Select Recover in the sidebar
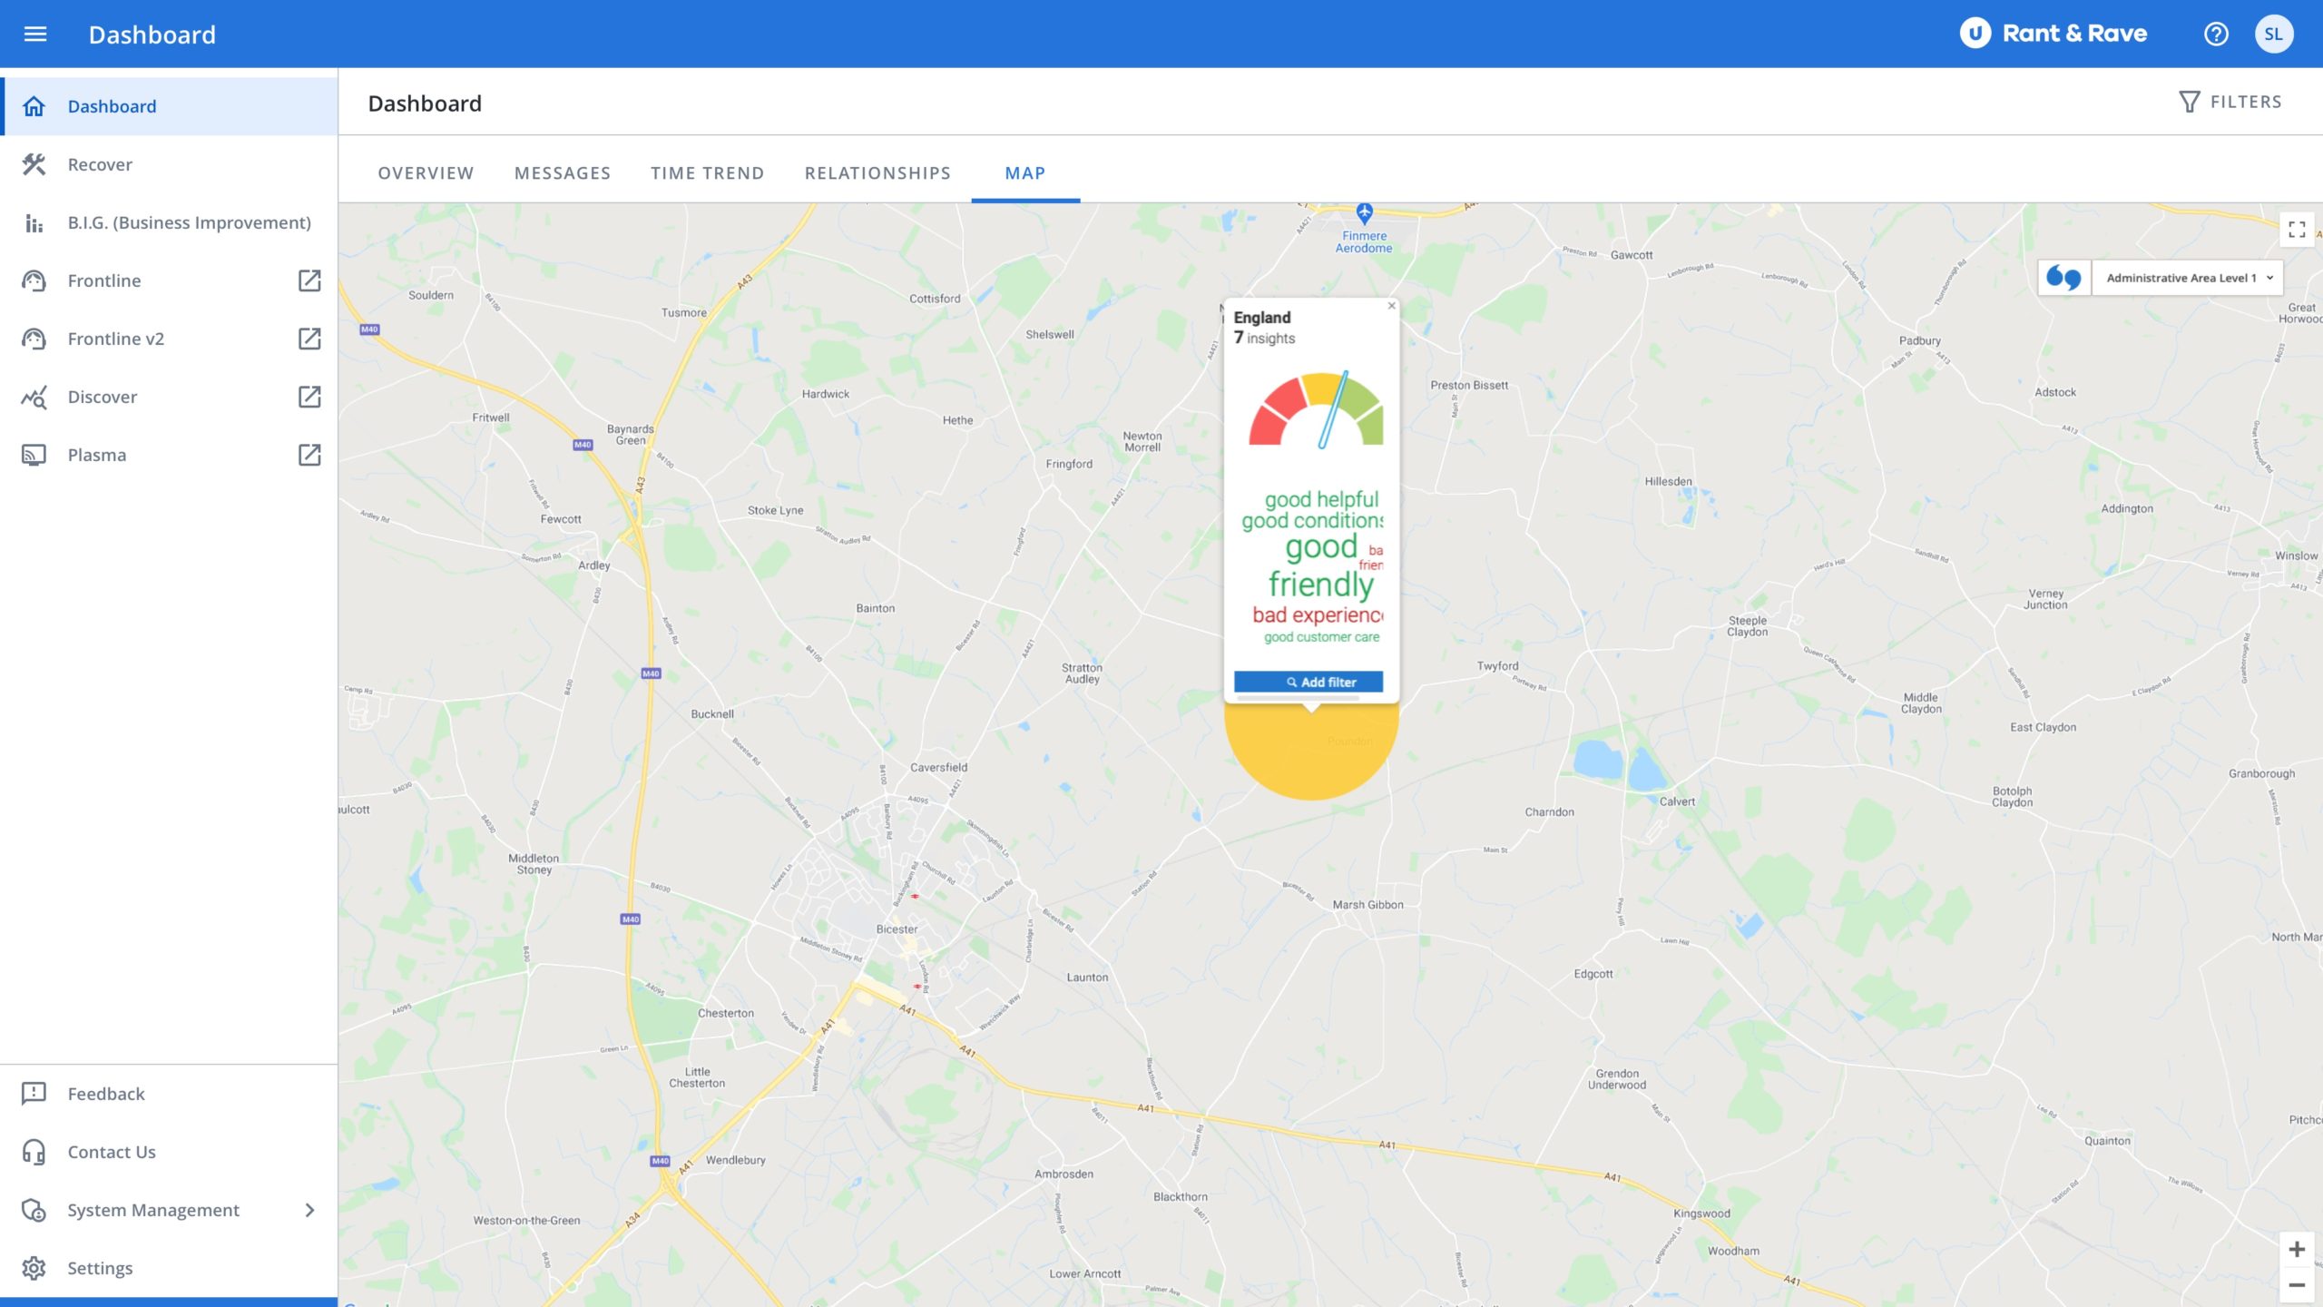 coord(169,164)
